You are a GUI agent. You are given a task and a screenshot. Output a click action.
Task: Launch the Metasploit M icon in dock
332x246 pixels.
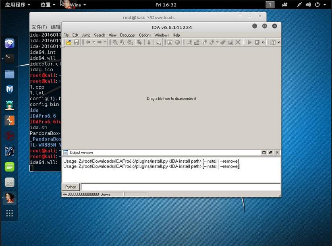pyautogui.click(x=10, y=89)
